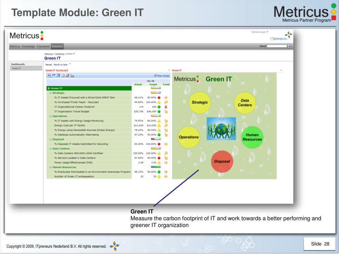Screen dimensions: 339x254
Task: Click the Green IT Scorecard panel title
Action: click(57, 70)
